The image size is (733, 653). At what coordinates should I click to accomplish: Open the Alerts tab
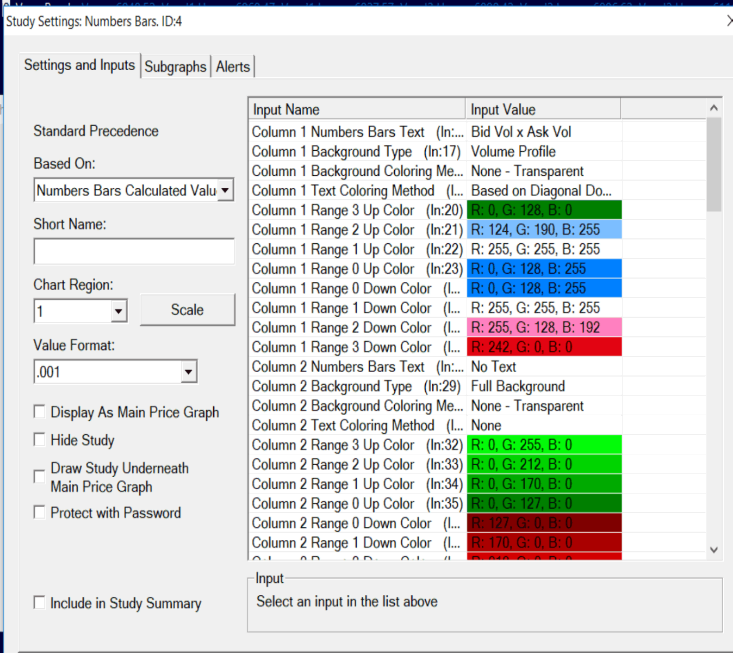pyautogui.click(x=233, y=67)
